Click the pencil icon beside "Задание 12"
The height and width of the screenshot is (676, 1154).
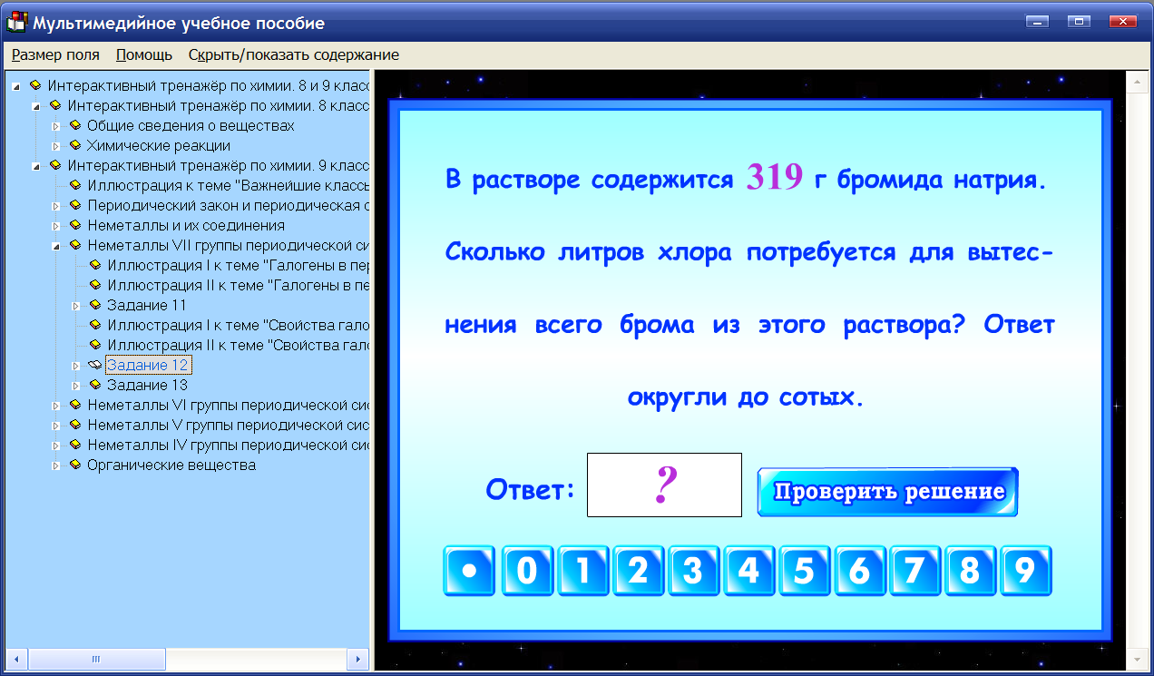(x=94, y=365)
